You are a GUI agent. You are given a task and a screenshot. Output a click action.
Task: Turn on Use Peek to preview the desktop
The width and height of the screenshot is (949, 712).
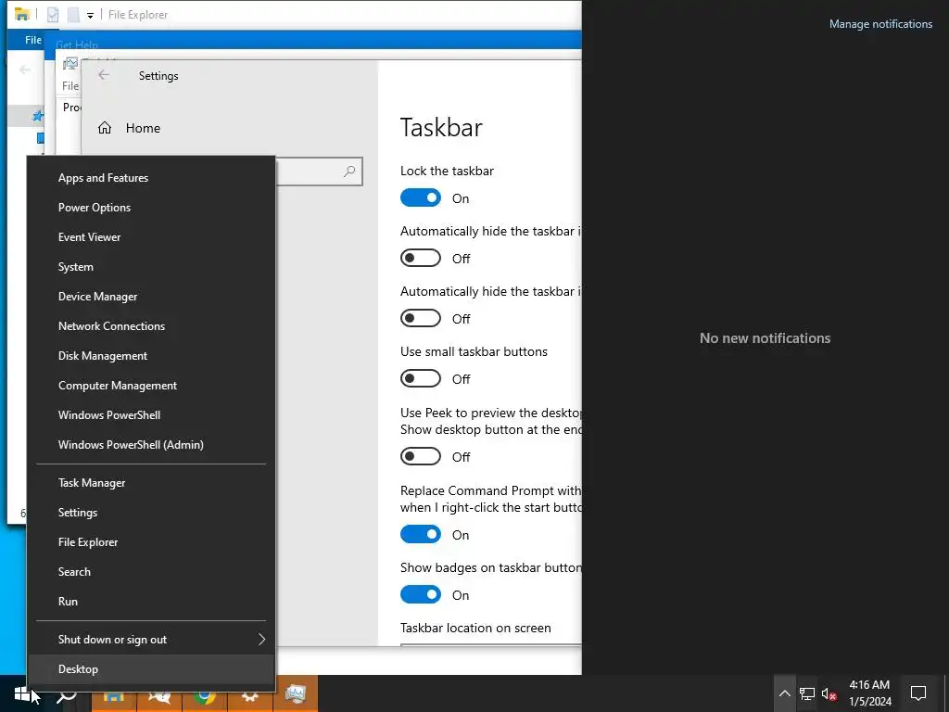click(421, 456)
